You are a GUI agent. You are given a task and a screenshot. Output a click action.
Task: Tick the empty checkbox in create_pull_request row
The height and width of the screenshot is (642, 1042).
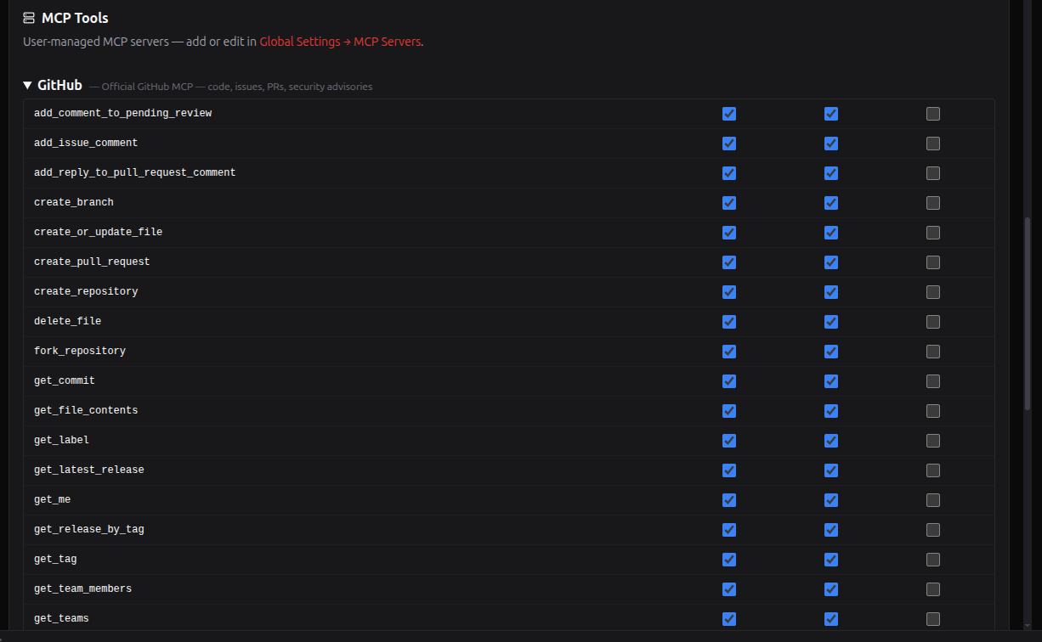click(x=933, y=262)
